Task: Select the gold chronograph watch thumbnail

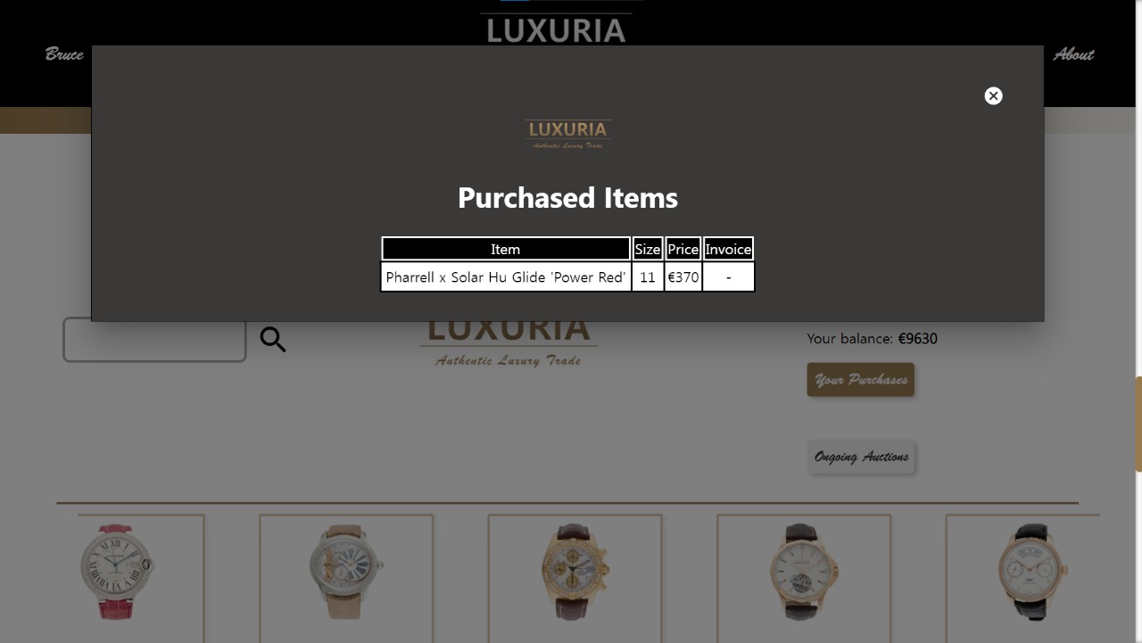Action: [575, 572]
